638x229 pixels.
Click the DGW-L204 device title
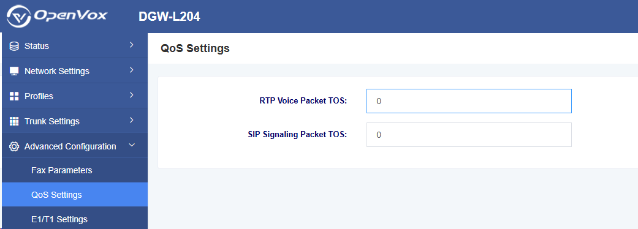click(169, 17)
